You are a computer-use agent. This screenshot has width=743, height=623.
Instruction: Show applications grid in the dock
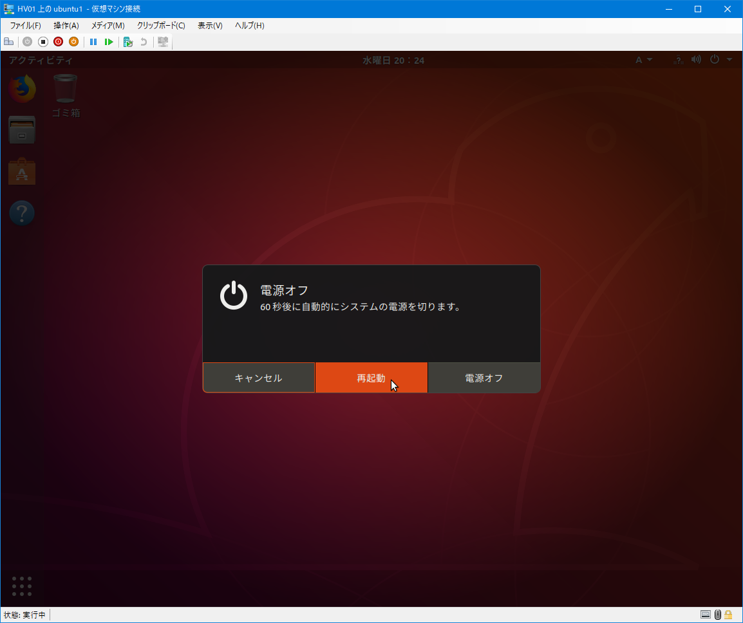coord(22,586)
